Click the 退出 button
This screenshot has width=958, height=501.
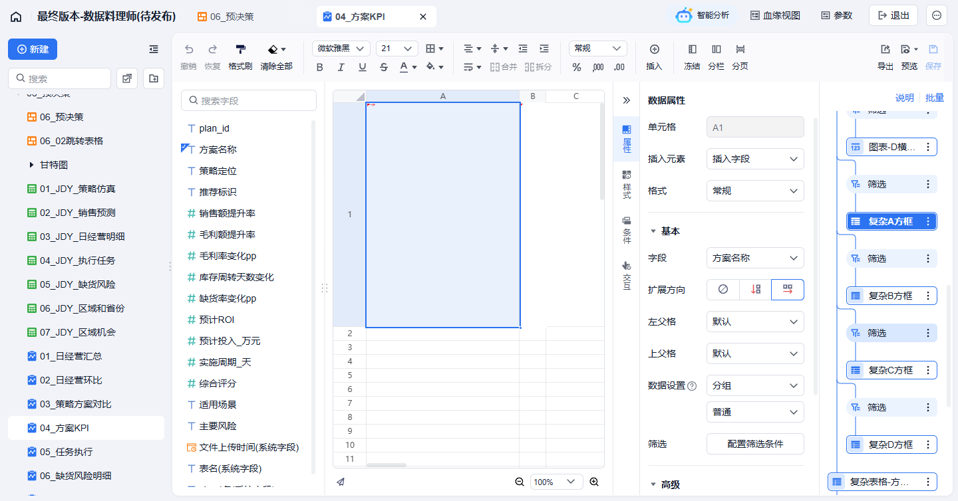893,15
